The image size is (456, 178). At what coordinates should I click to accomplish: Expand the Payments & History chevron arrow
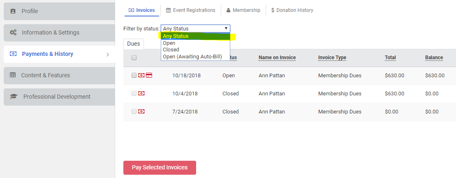click(x=108, y=54)
